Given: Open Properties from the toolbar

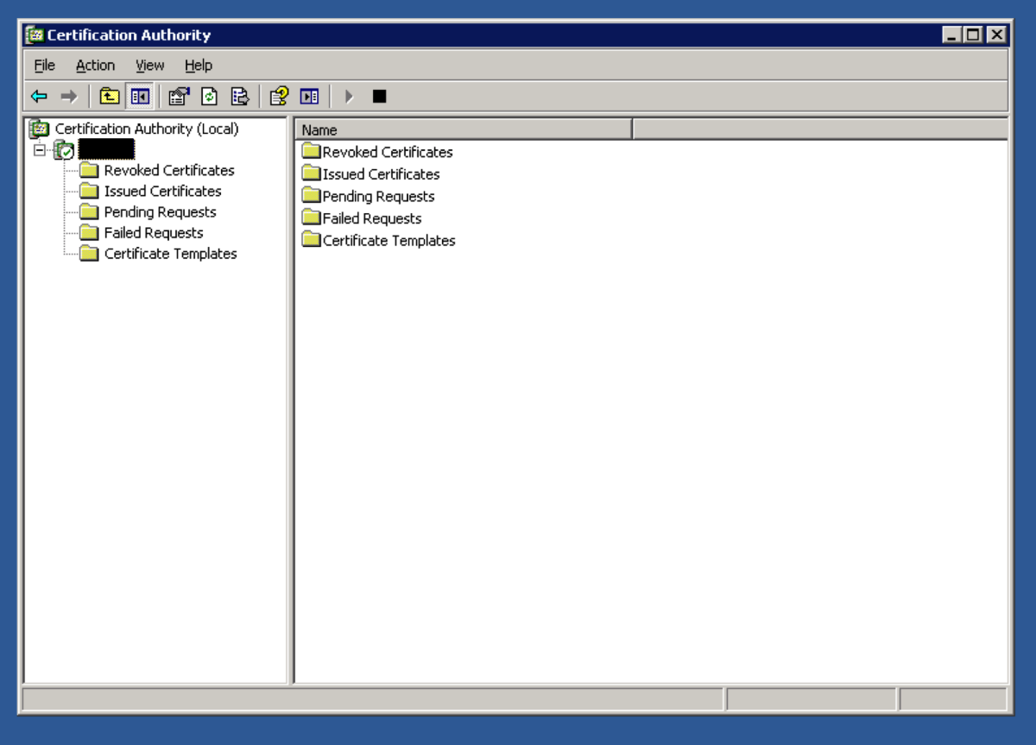Looking at the screenshot, I should coord(179,97).
